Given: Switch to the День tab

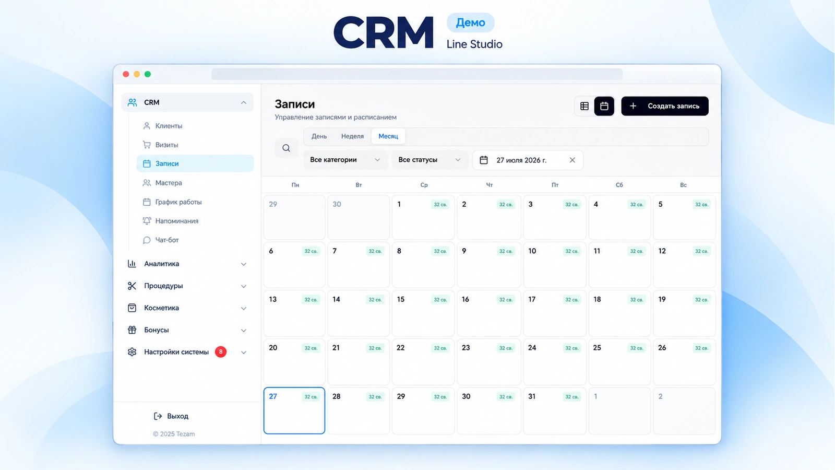Looking at the screenshot, I should (x=319, y=136).
